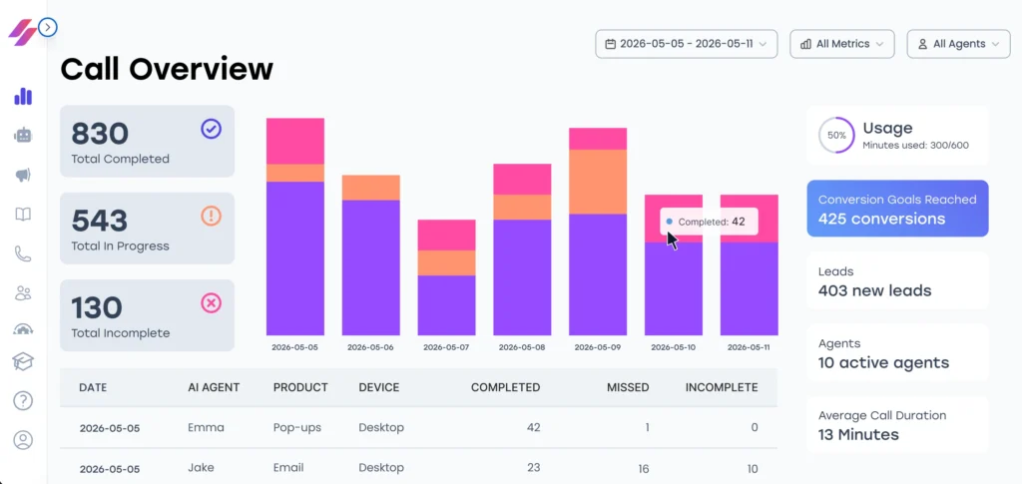Open the robot AI agents sidebar icon
This screenshot has height=484, width=1022.
[x=23, y=136]
